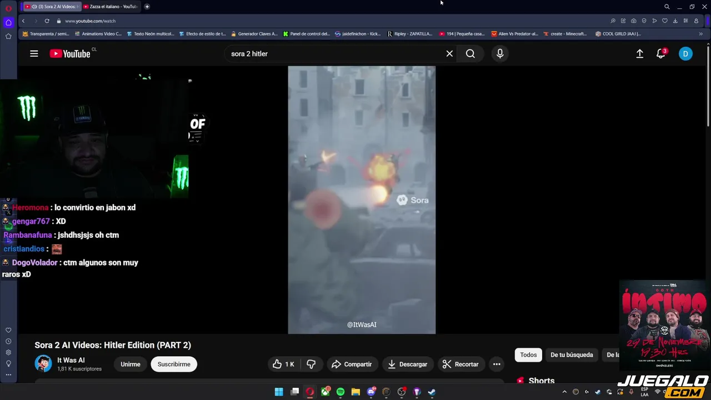Open the Animations Video C... bookmark
This screenshot has width=711, height=400.
(98, 34)
